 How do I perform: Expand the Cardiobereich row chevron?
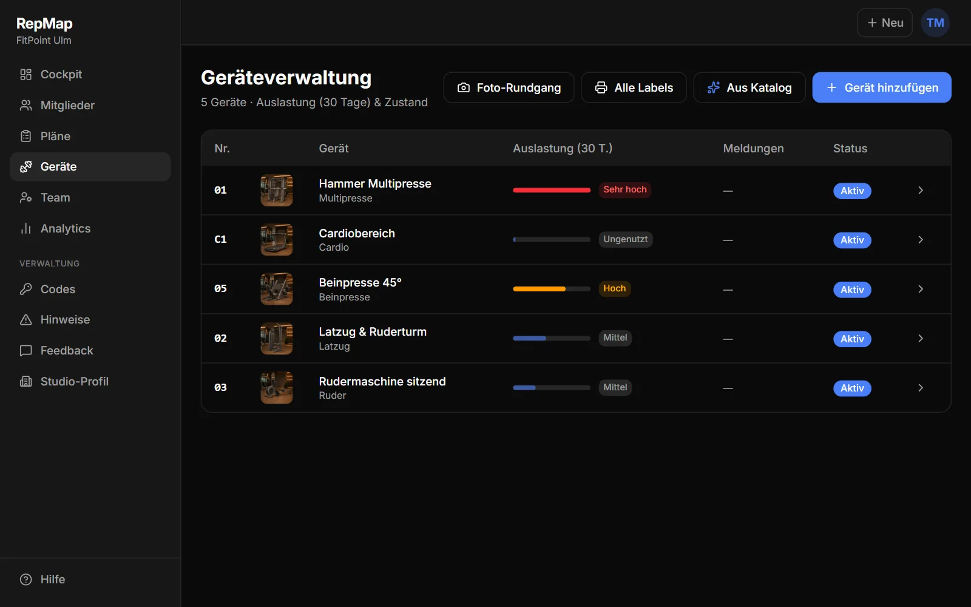921,240
